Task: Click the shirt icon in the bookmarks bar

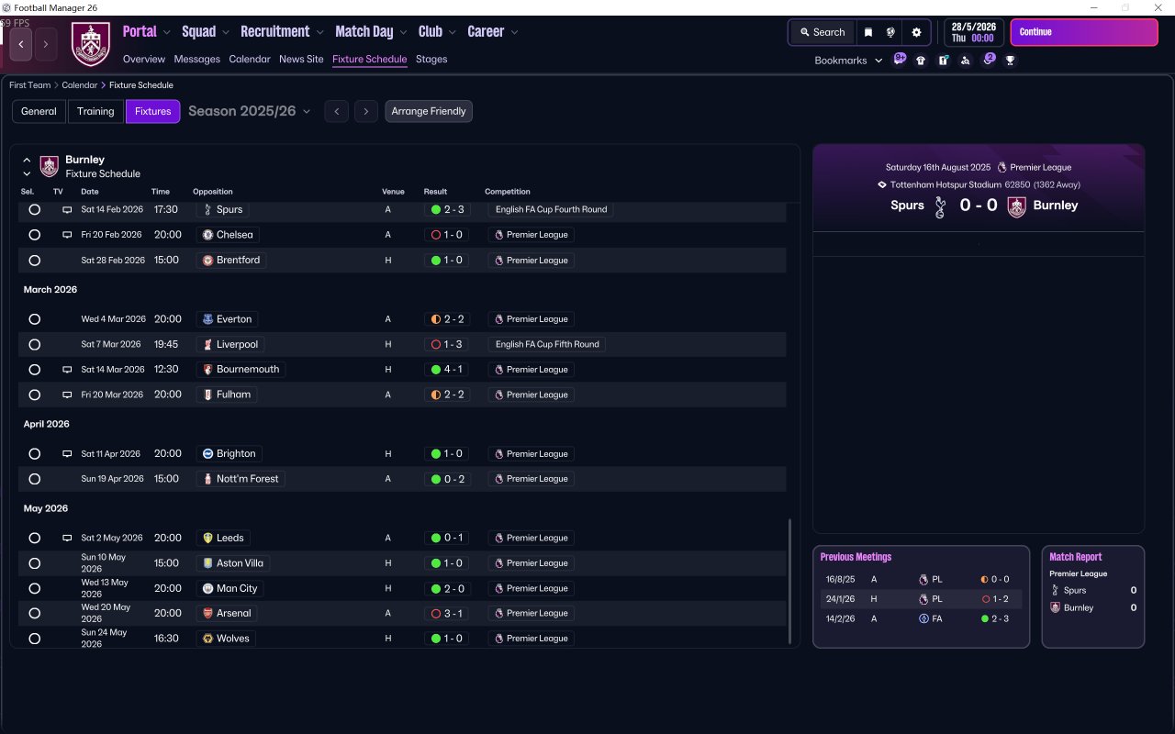Action: coord(921,61)
